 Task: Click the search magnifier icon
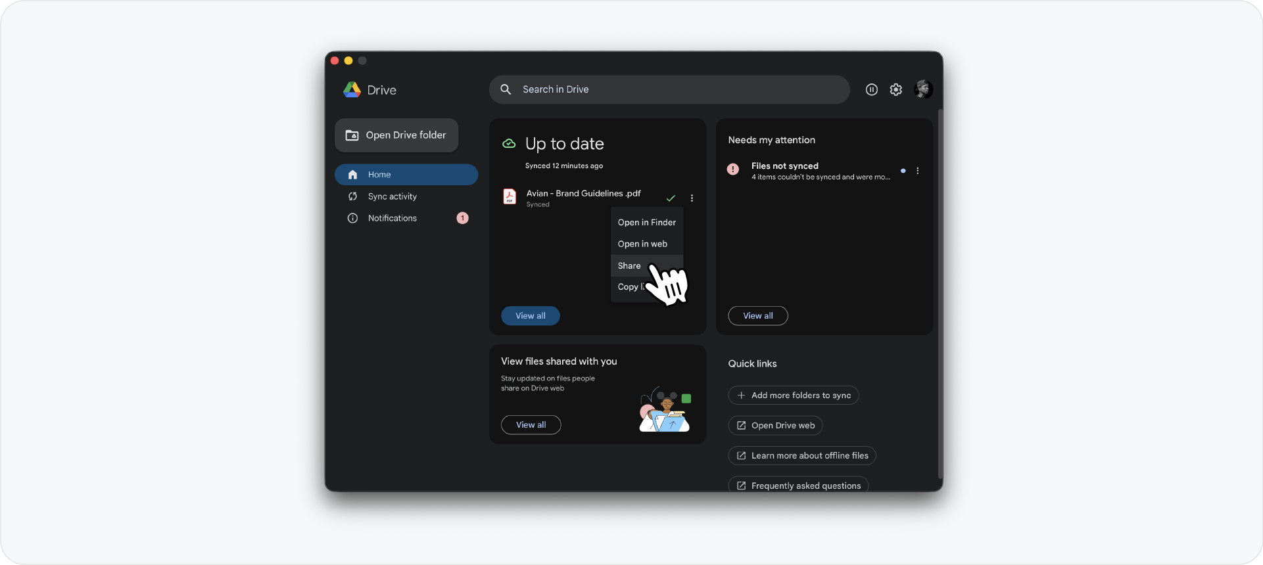click(x=506, y=89)
